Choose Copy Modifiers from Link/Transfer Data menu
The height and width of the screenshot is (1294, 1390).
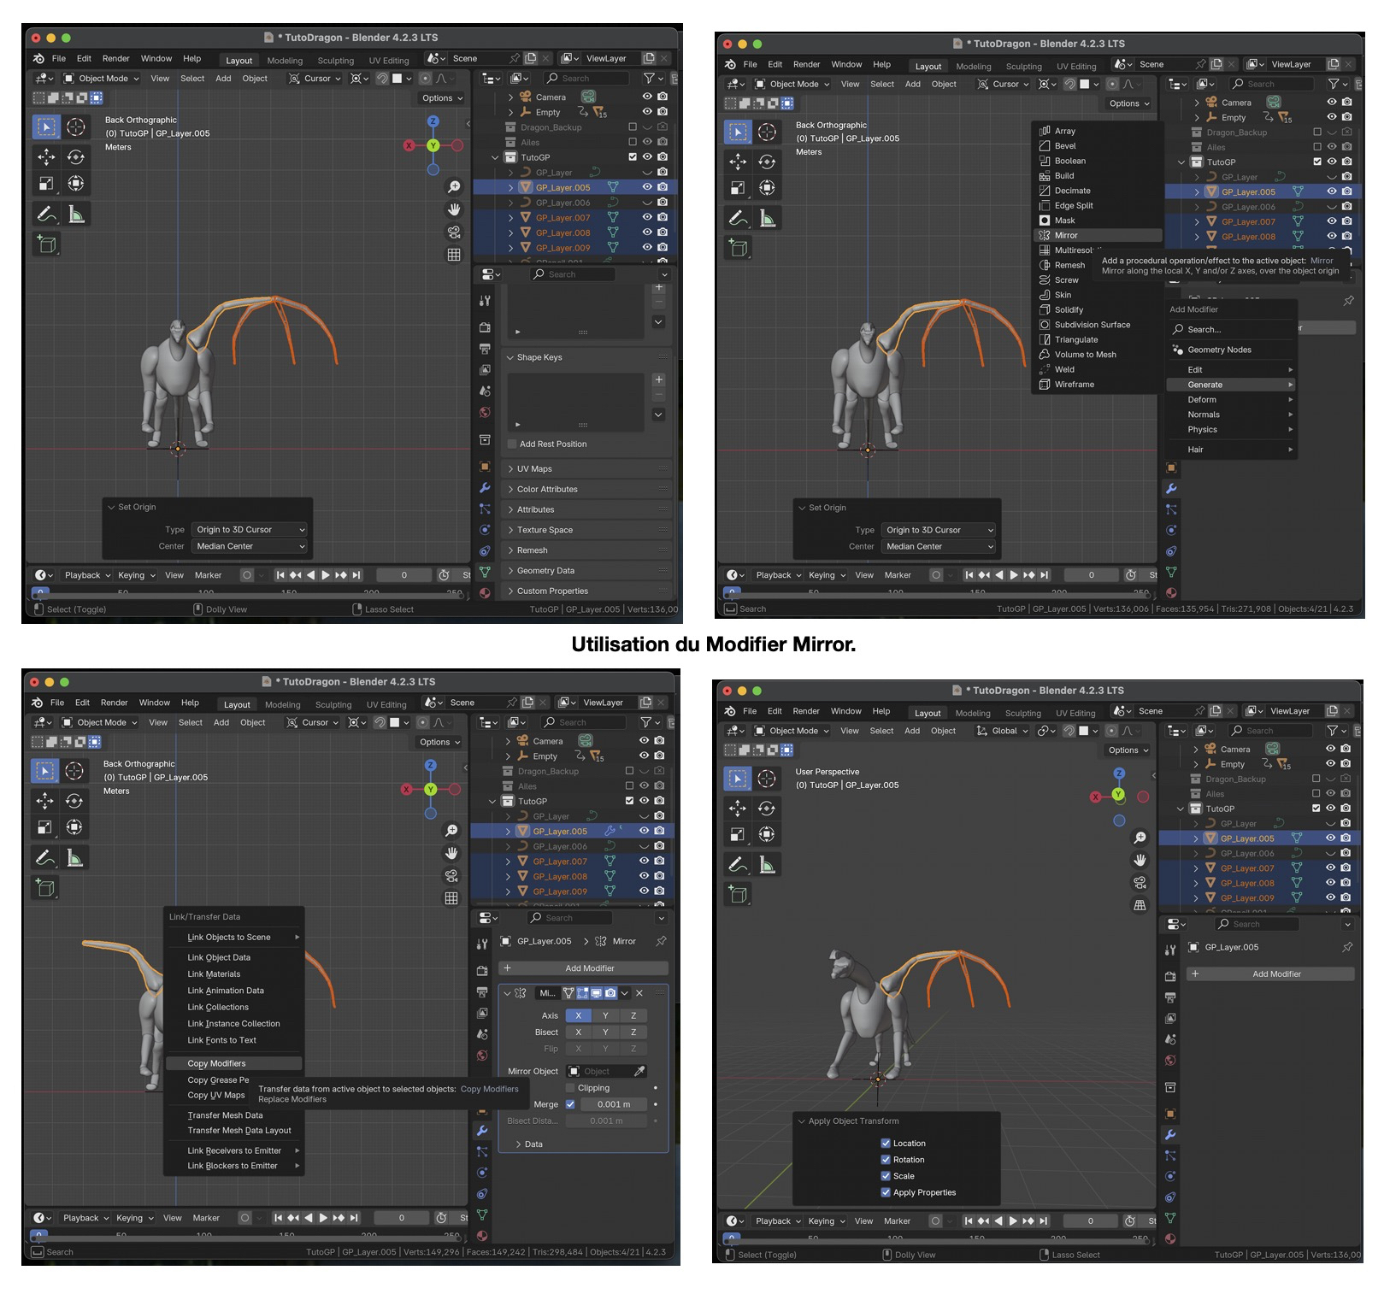(217, 1063)
